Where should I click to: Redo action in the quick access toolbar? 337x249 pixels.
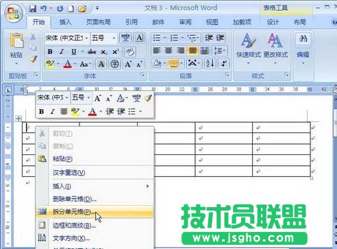pos(60,9)
